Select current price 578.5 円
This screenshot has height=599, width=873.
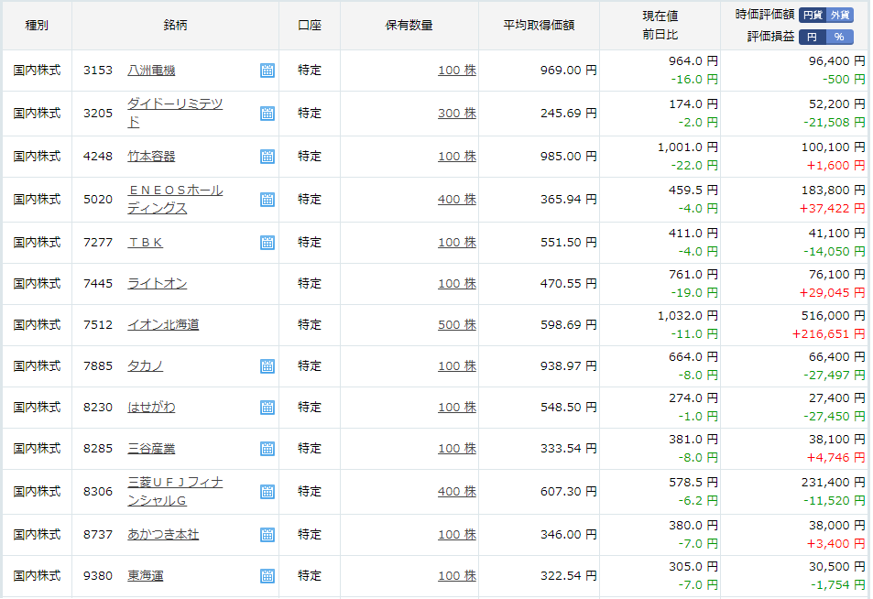pos(693,483)
